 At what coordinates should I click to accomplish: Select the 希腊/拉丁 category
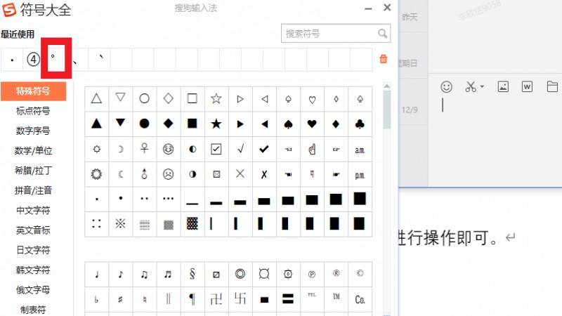(33, 170)
